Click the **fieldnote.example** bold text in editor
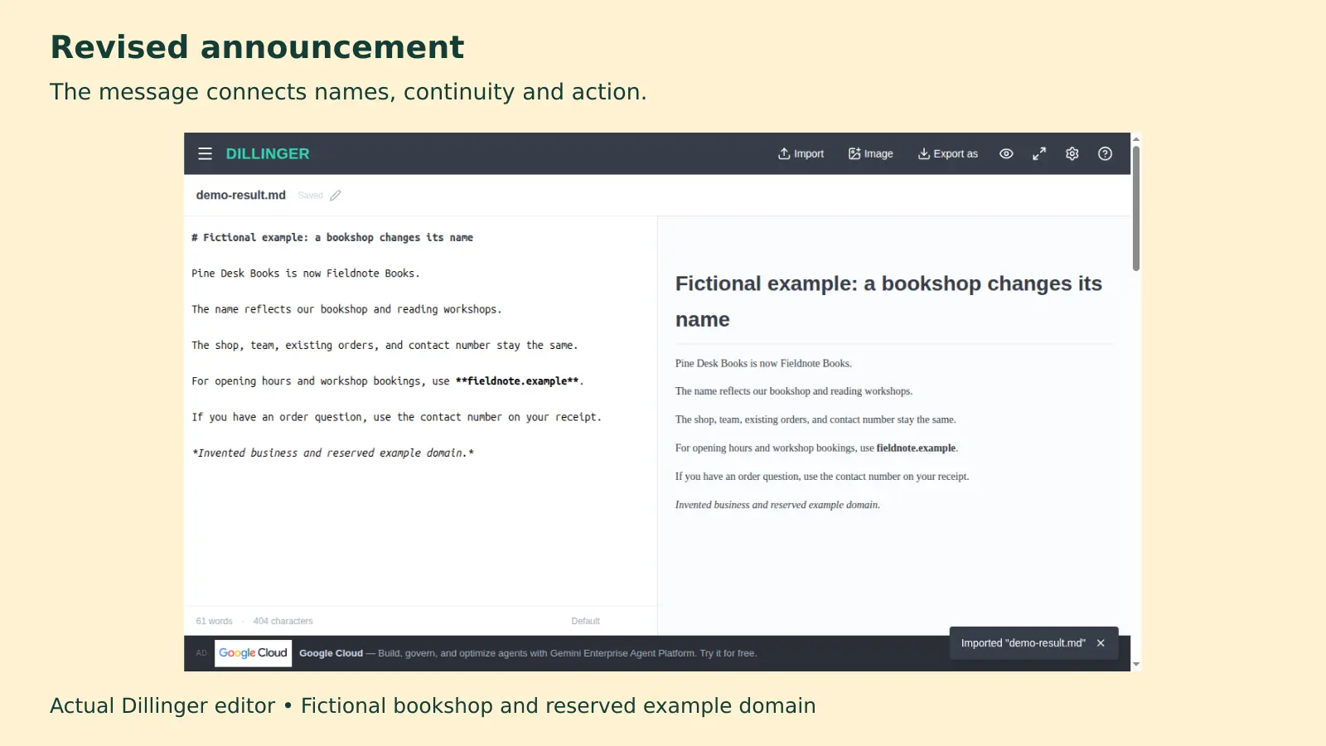Viewport: 1326px width, 746px height. (x=517, y=381)
